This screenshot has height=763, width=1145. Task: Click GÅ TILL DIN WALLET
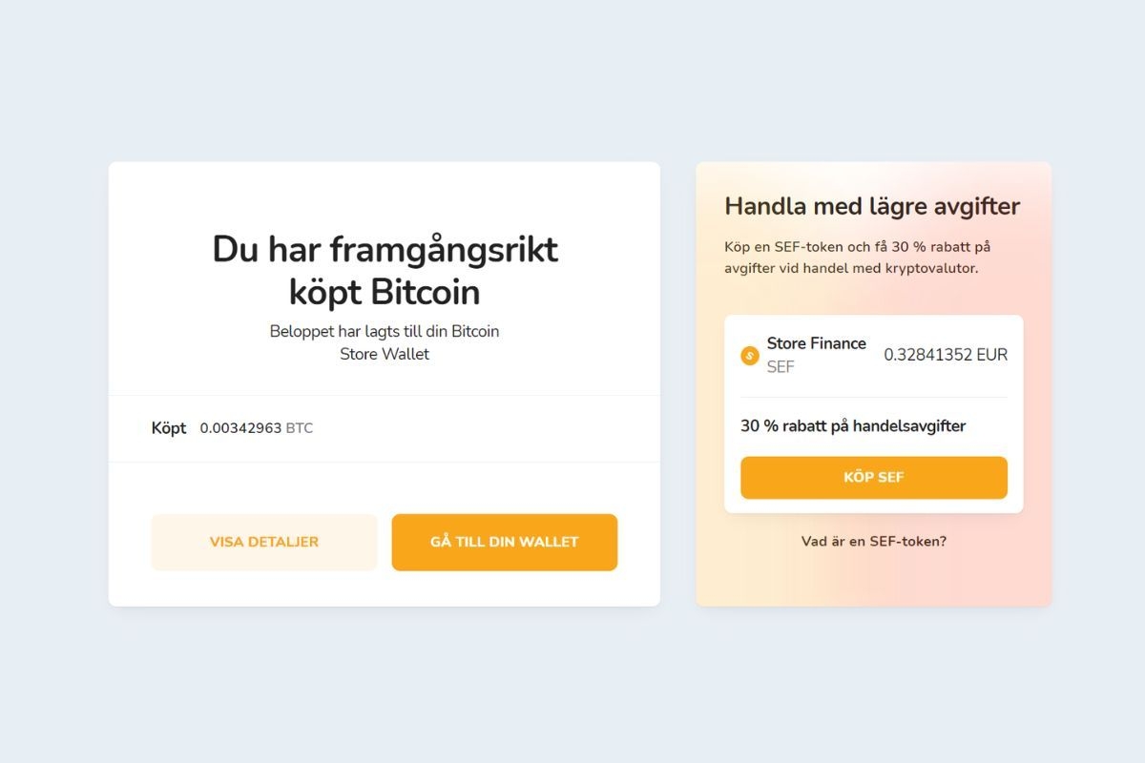pyautogui.click(x=504, y=542)
